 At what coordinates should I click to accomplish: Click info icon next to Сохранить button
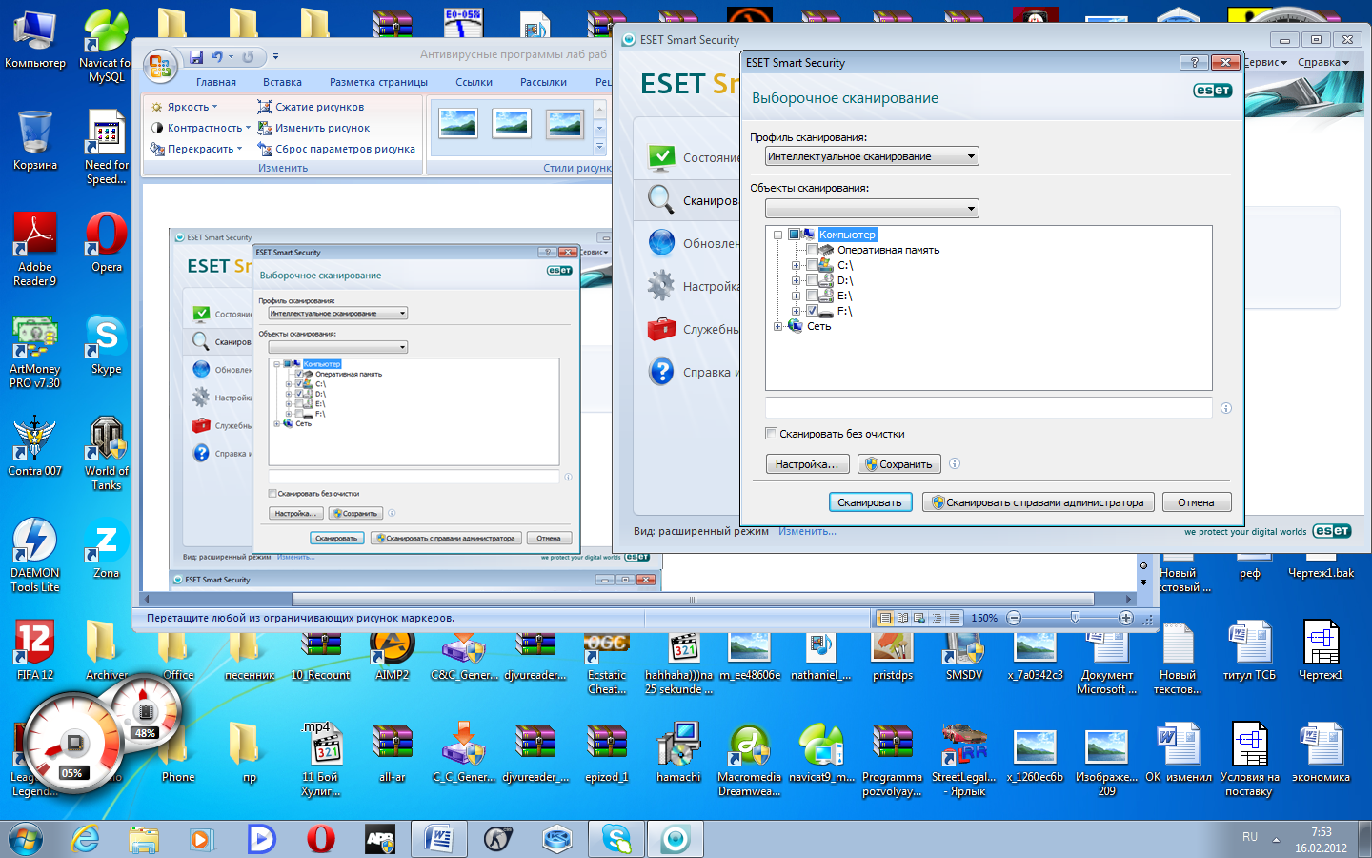[955, 464]
